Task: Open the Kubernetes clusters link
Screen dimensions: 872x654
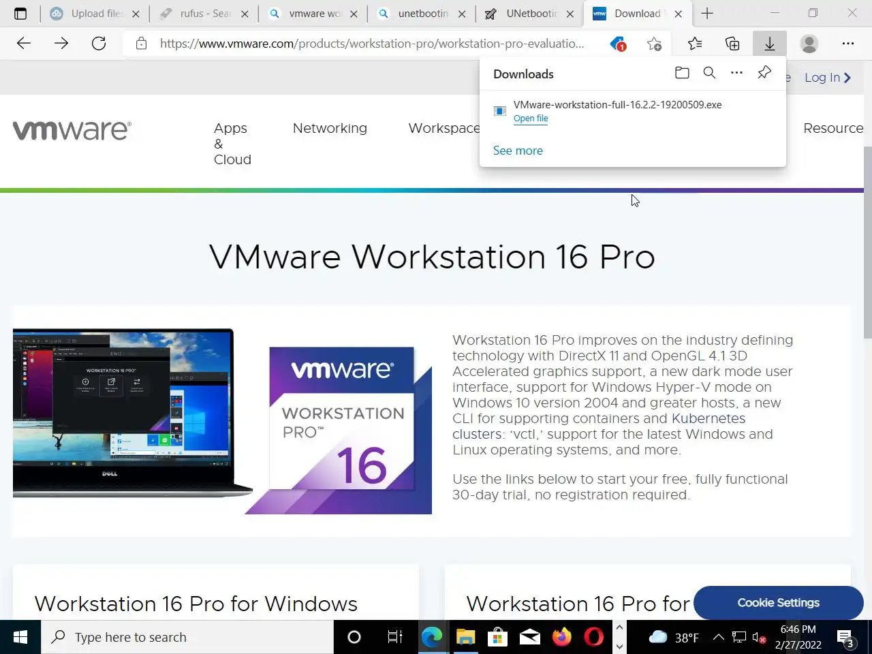Action: (x=599, y=426)
